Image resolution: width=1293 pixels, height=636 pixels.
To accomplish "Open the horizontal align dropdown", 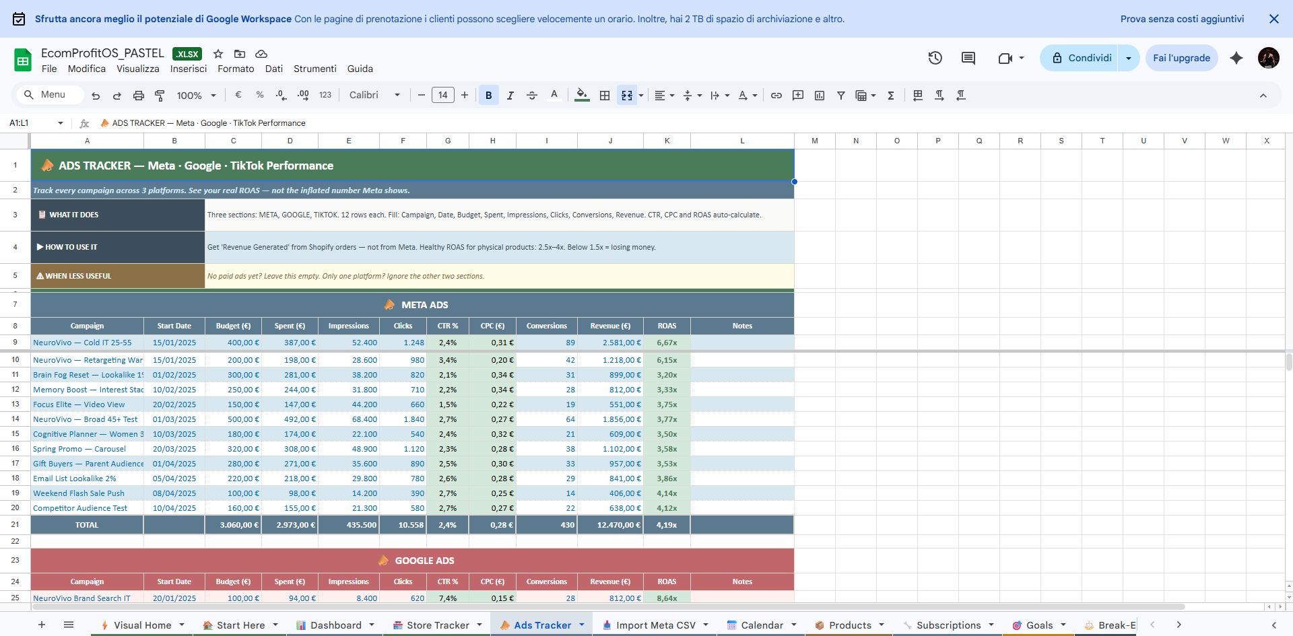I will pyautogui.click(x=665, y=95).
